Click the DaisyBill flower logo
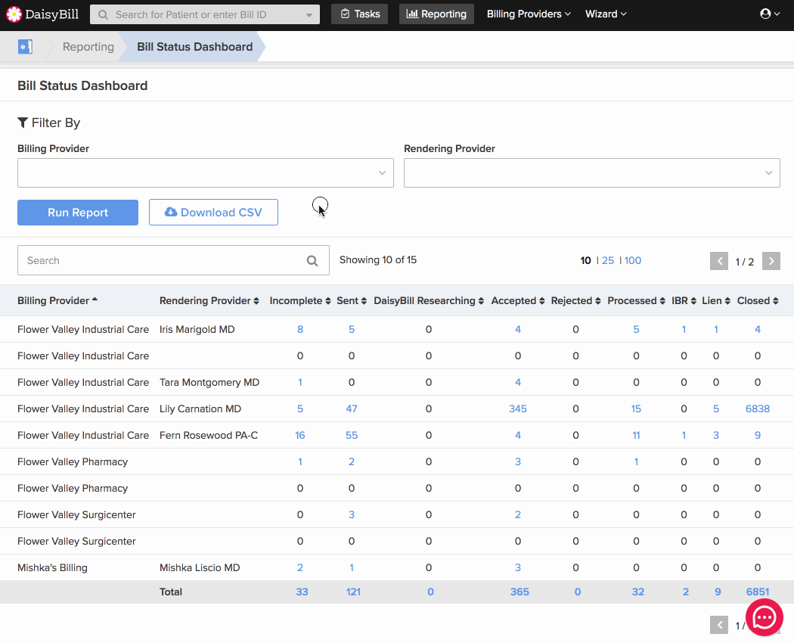 14,14
